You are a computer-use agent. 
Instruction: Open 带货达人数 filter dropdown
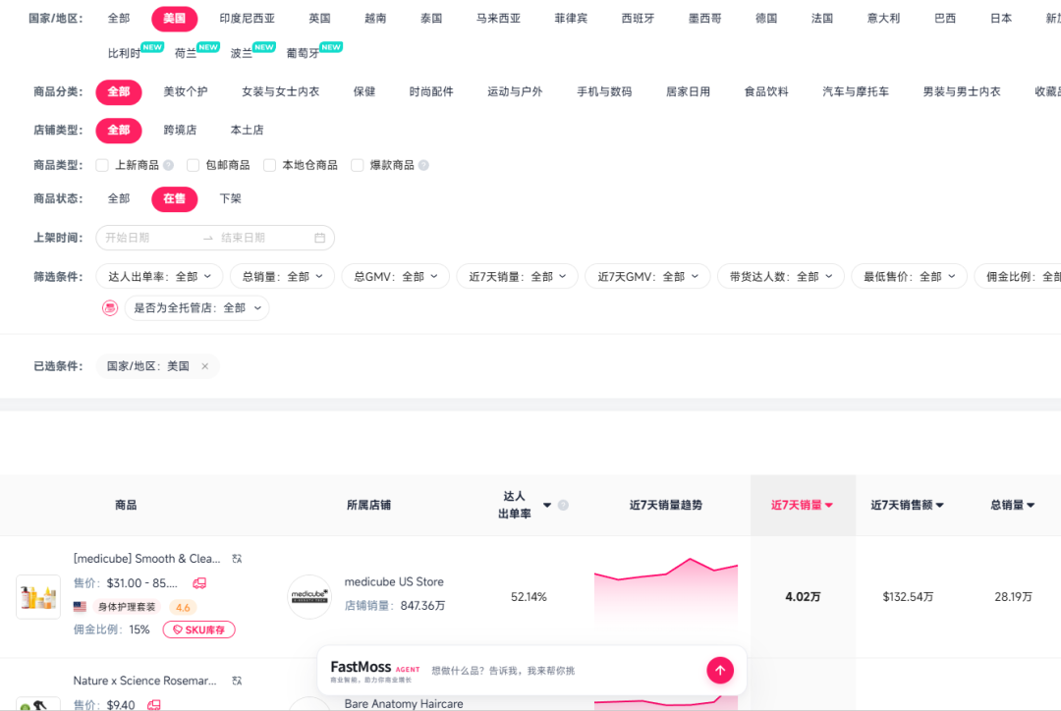pos(781,277)
